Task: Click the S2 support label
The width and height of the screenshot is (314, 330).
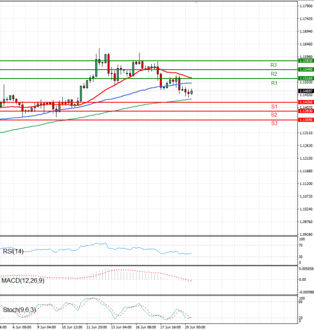Action: (x=274, y=114)
